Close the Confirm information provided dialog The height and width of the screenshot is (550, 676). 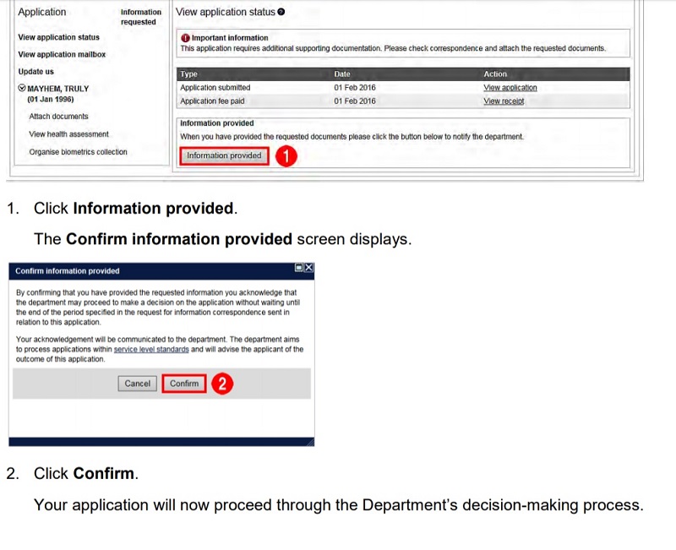pyautogui.click(x=308, y=268)
